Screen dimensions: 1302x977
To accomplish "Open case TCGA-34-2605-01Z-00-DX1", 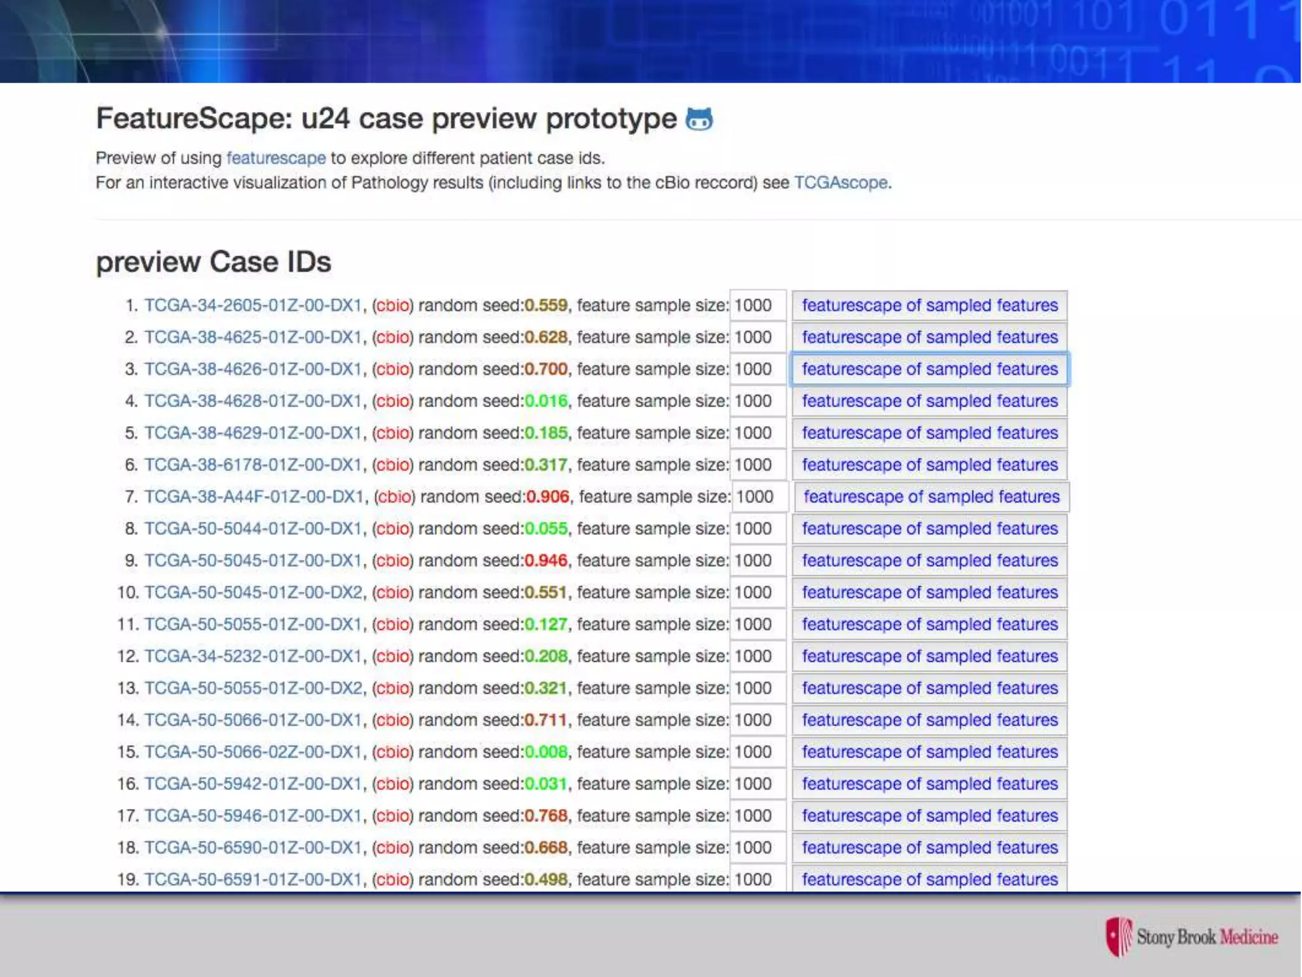I will (252, 305).
